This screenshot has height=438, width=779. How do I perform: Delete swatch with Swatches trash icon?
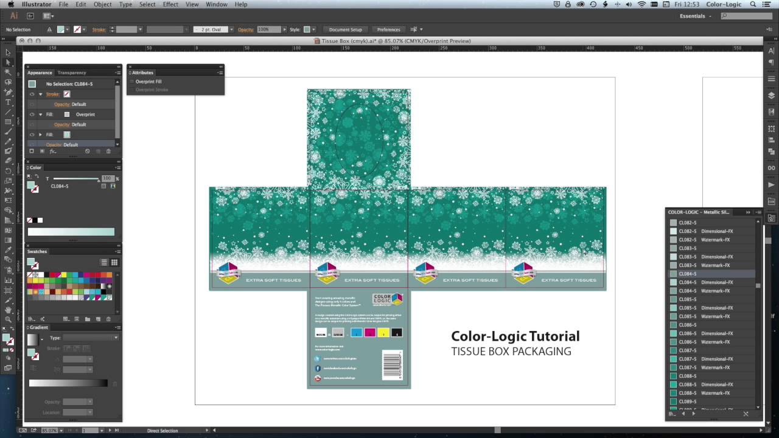click(108, 319)
